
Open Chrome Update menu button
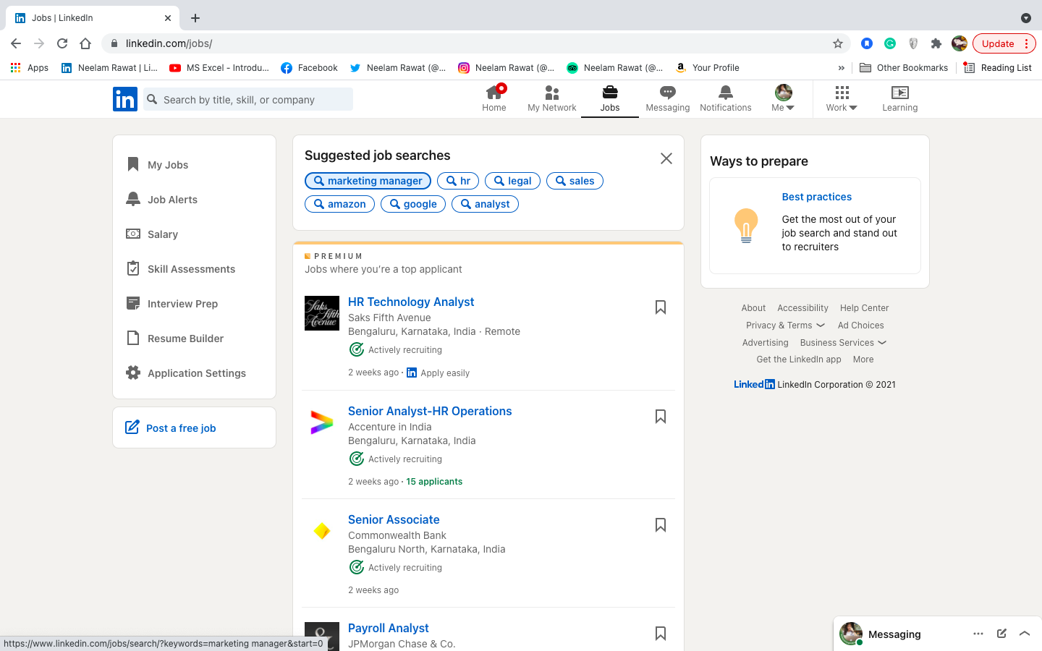1004,43
